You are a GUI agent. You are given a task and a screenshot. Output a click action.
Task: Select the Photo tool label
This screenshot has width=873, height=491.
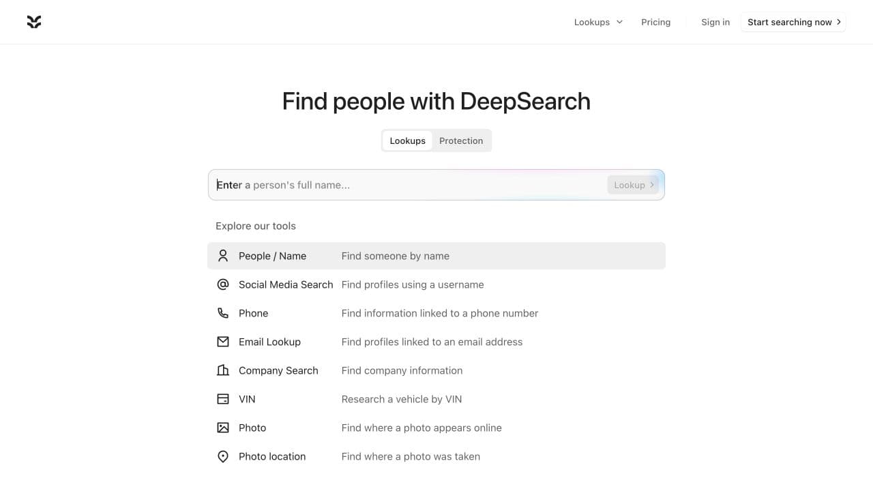252,428
